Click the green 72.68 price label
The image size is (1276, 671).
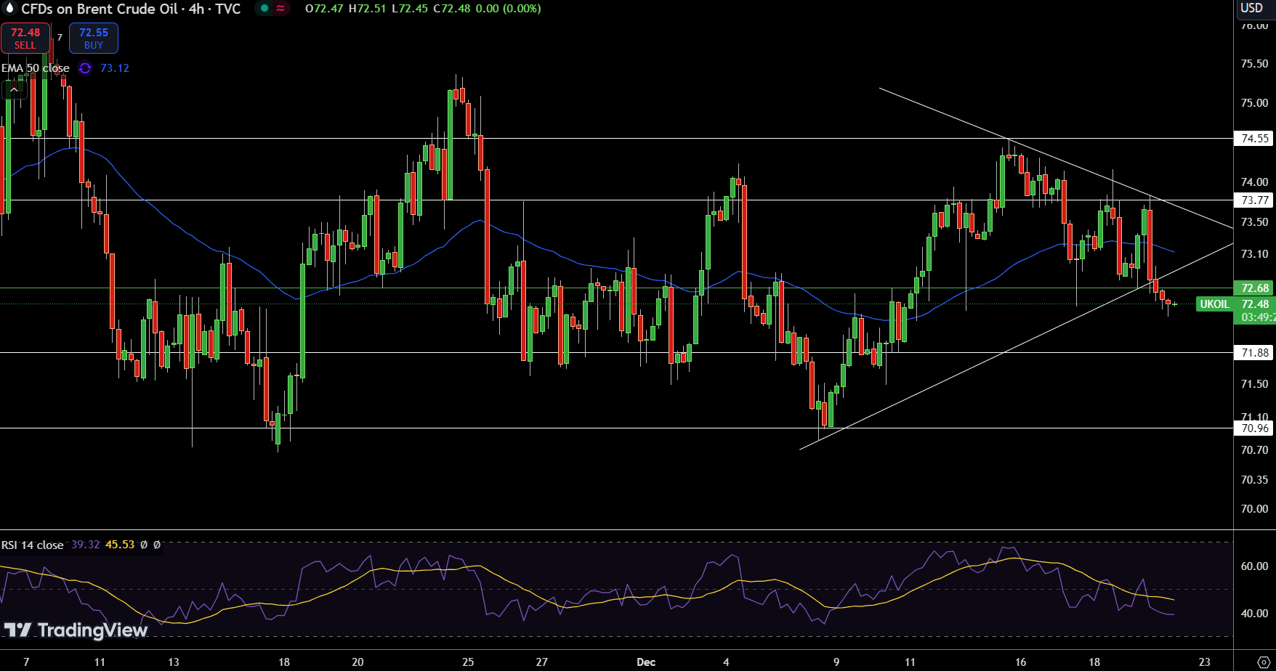pyautogui.click(x=1254, y=288)
